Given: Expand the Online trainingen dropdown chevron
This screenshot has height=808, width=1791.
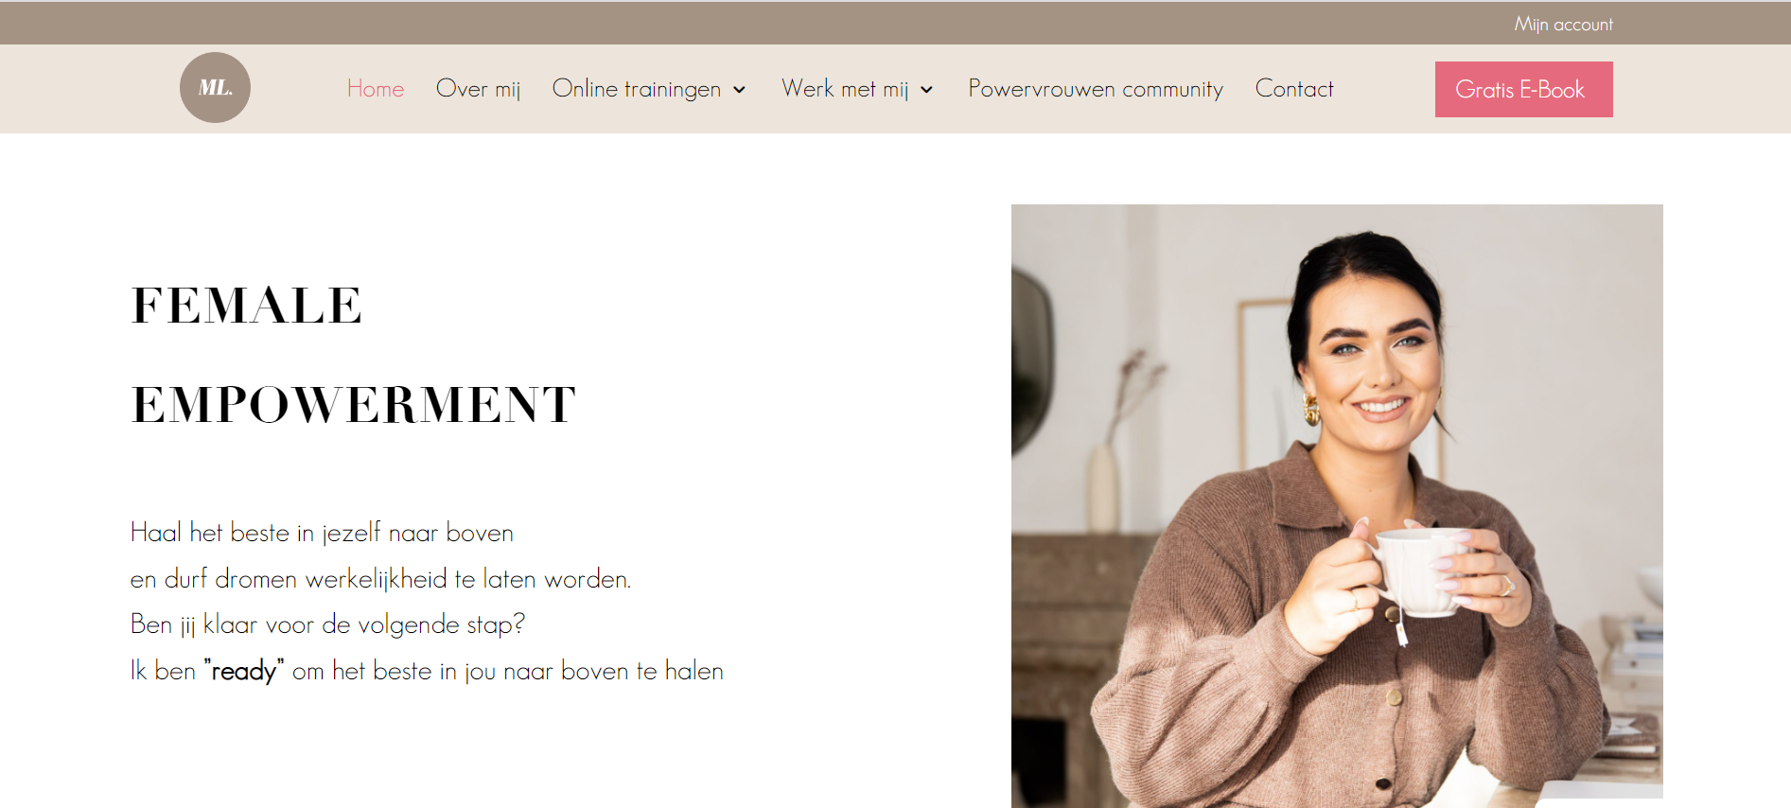Looking at the screenshot, I should coord(740,90).
